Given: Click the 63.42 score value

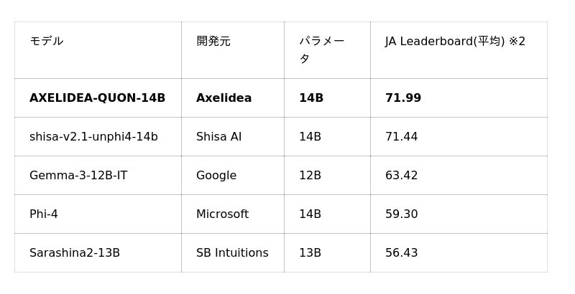Looking at the screenshot, I should tap(401, 176).
